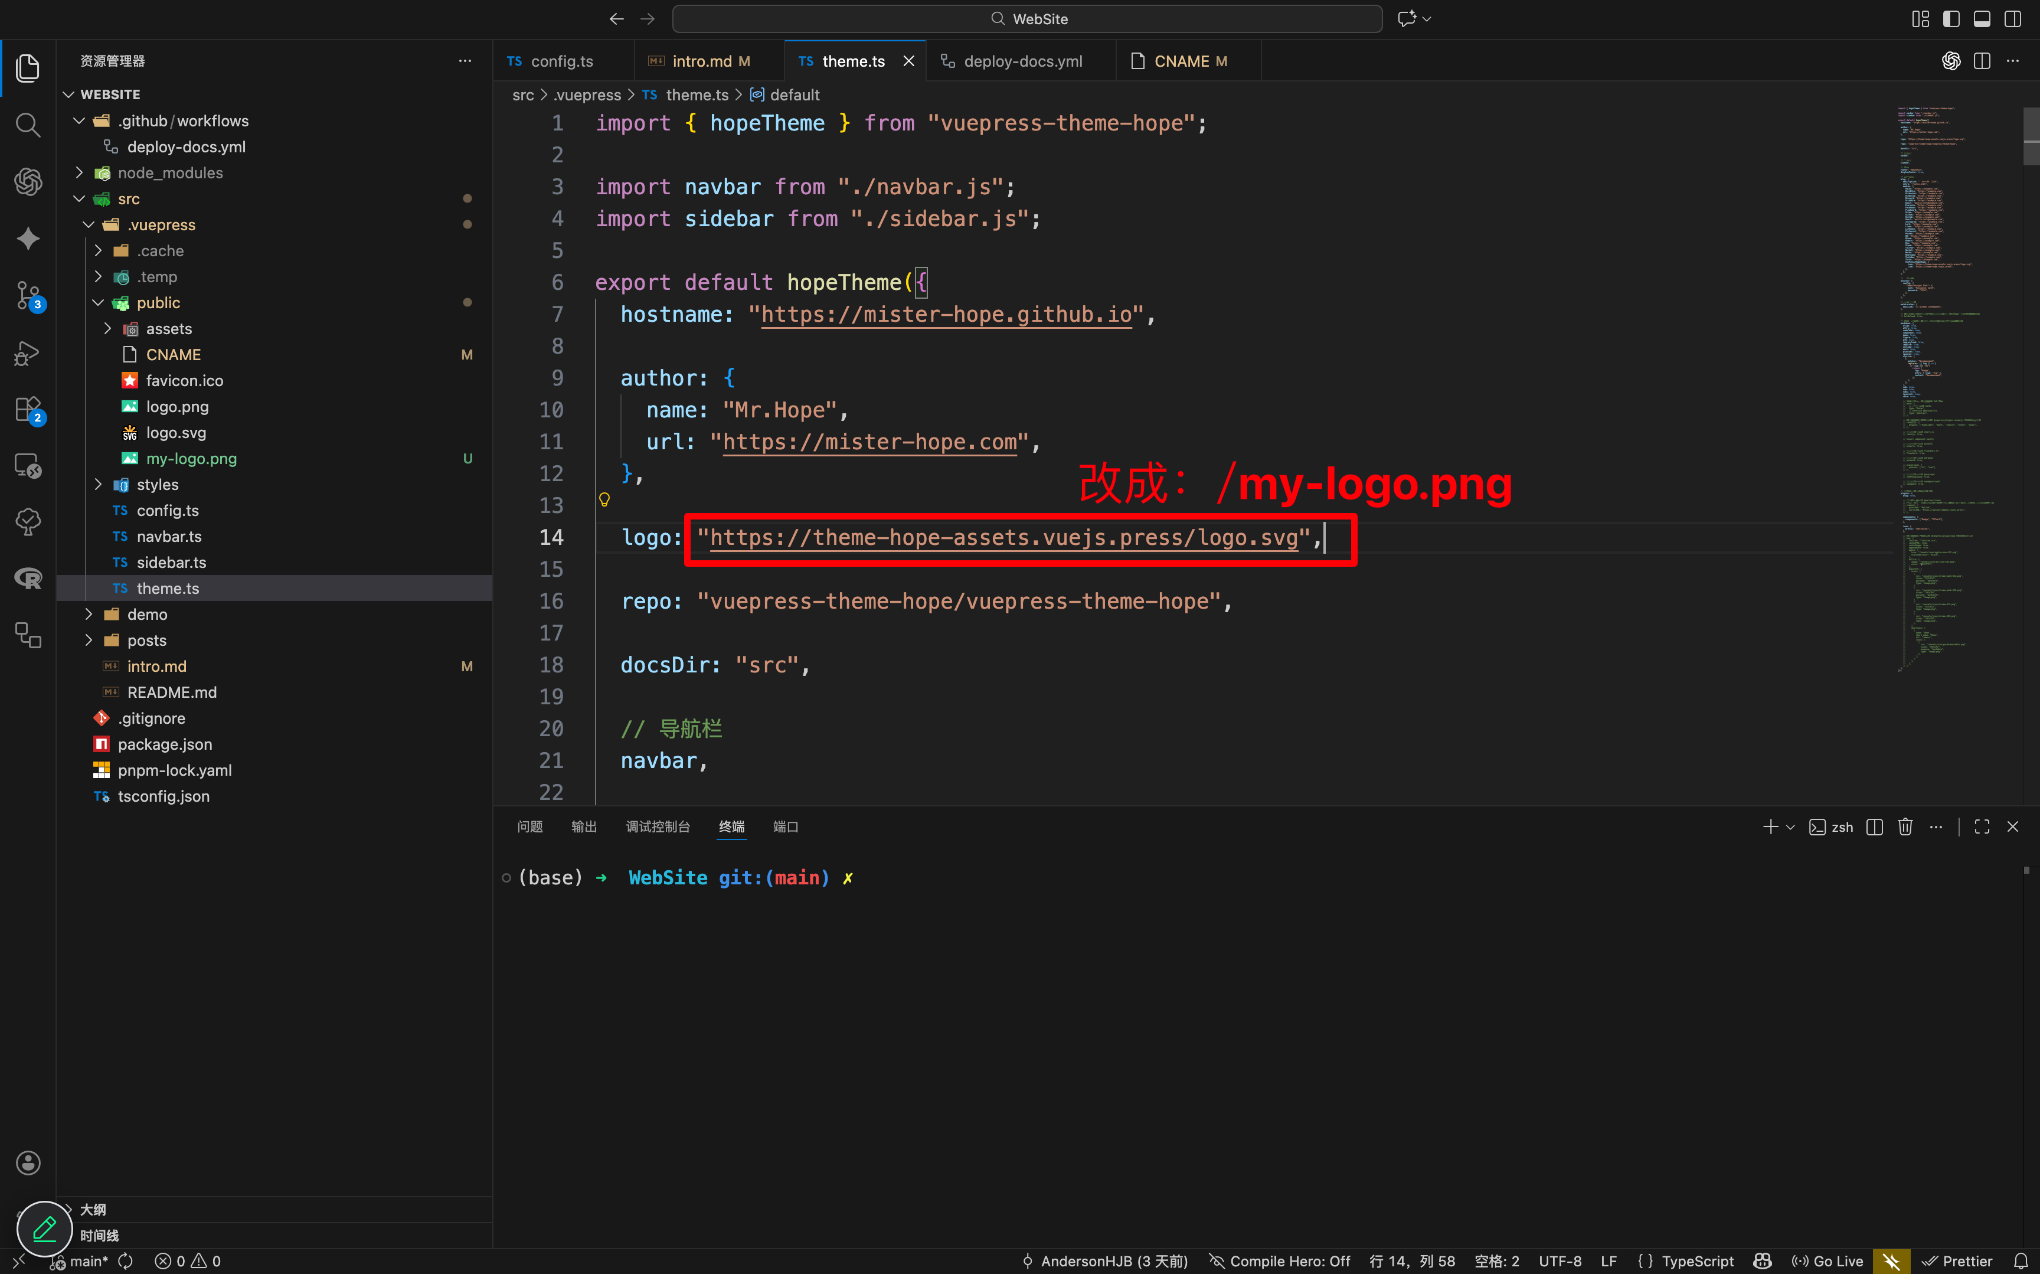Synchronize changes icon in status bar
This screenshot has height=1274, width=2040.
[x=126, y=1260]
